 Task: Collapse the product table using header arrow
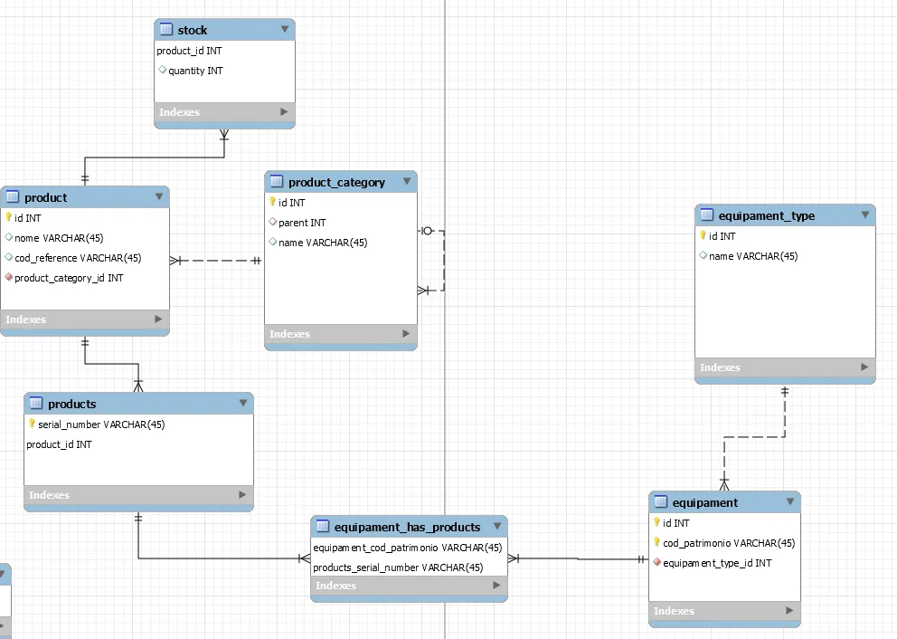tap(159, 197)
